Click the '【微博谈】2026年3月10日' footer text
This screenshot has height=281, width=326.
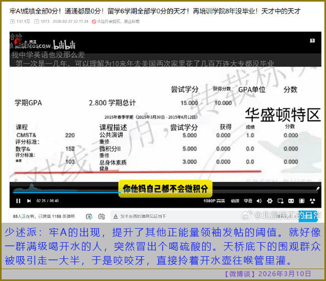pos(267,273)
